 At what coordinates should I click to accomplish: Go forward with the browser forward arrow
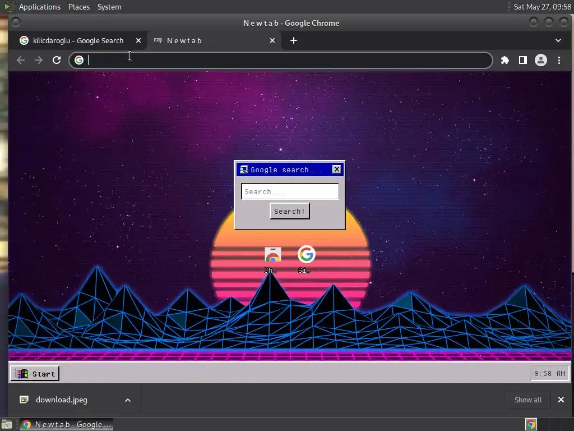coord(39,60)
